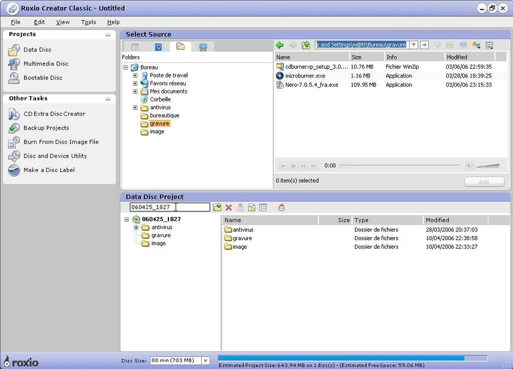The height and width of the screenshot is (369, 513).
Task: Open the Tools menu
Action: [x=88, y=22]
